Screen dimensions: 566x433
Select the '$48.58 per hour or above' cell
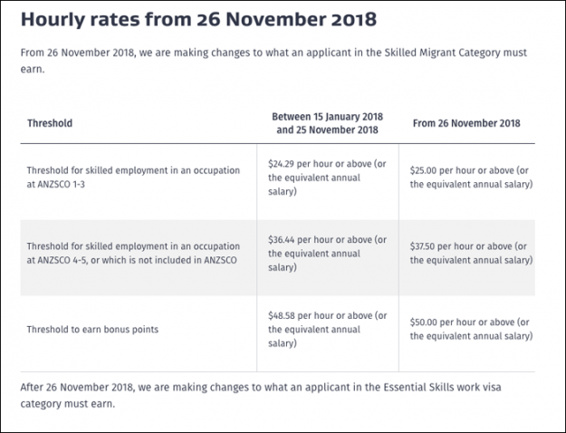327,329
